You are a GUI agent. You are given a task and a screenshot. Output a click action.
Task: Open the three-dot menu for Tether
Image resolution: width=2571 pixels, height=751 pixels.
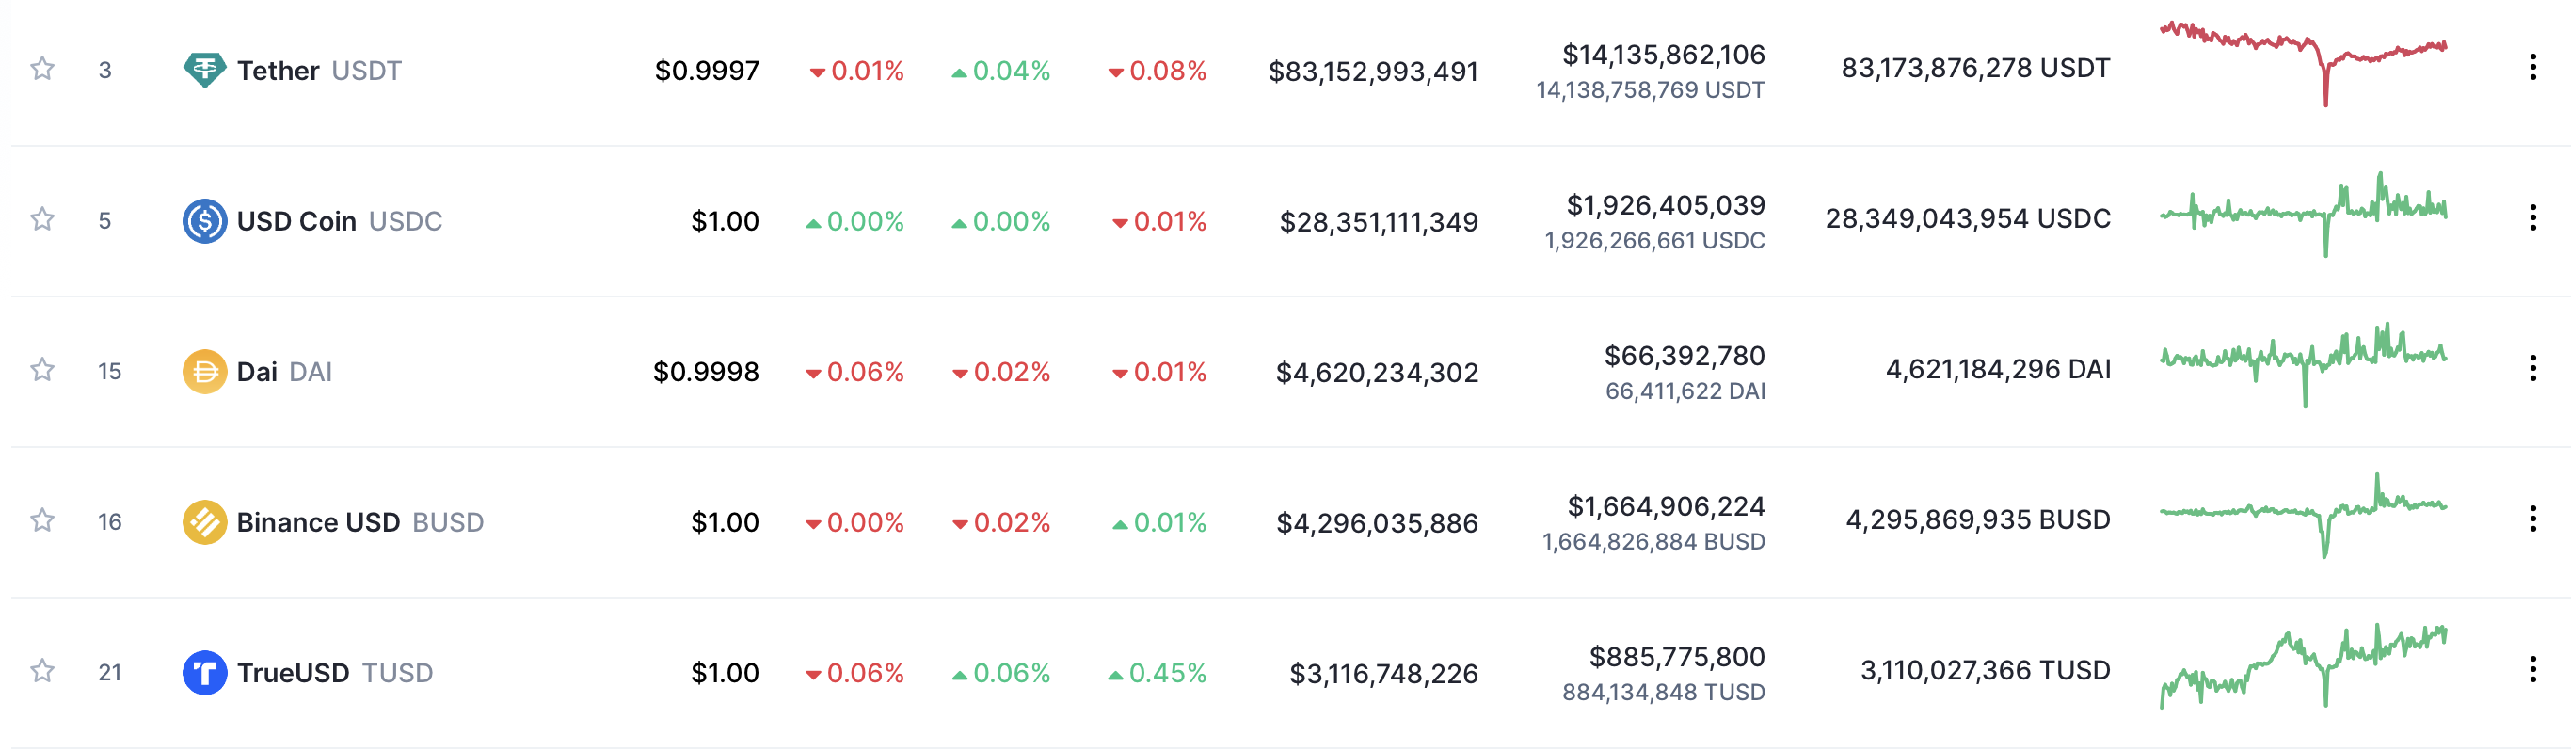tap(2532, 68)
